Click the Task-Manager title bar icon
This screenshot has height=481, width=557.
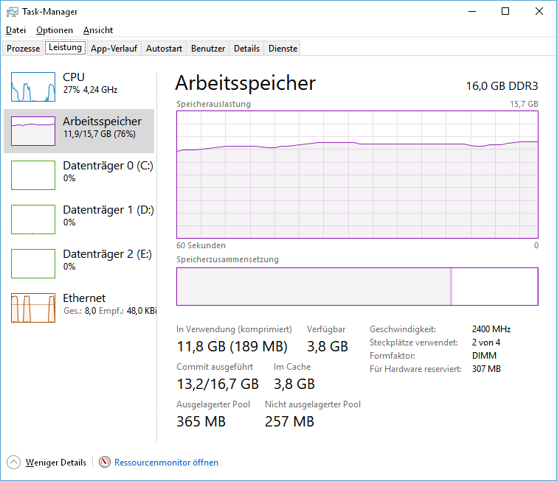click(x=12, y=12)
